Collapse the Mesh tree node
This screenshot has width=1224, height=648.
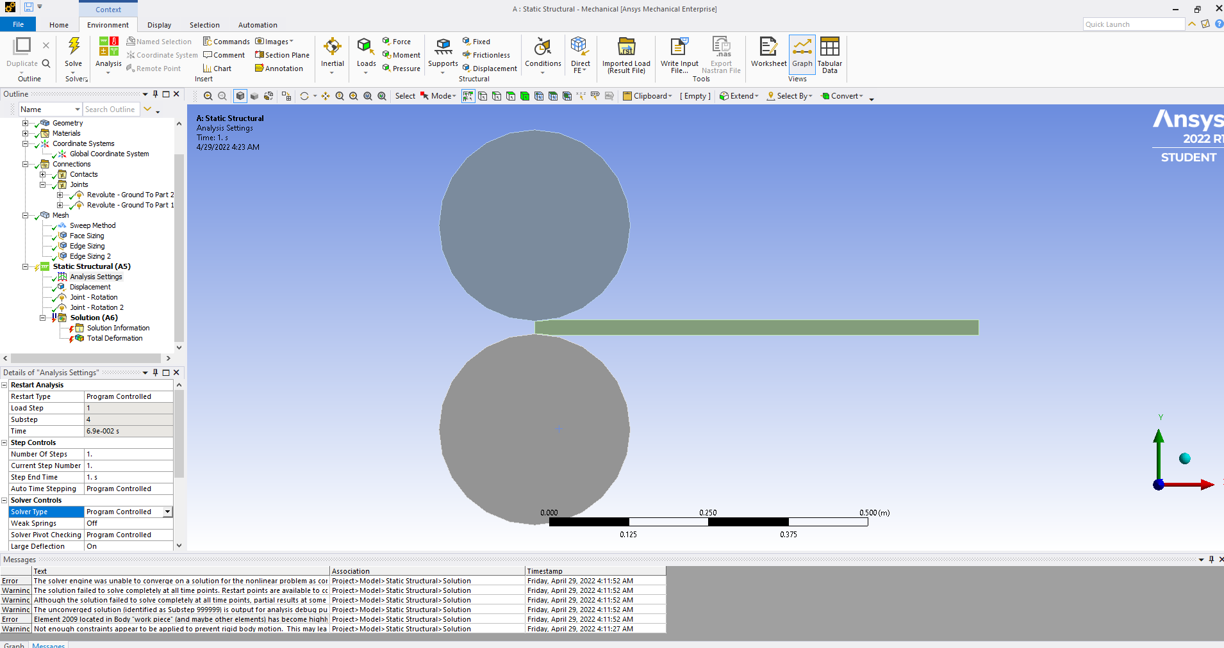(x=25, y=215)
